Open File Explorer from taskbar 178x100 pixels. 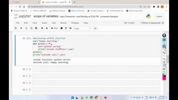(x=82, y=97)
